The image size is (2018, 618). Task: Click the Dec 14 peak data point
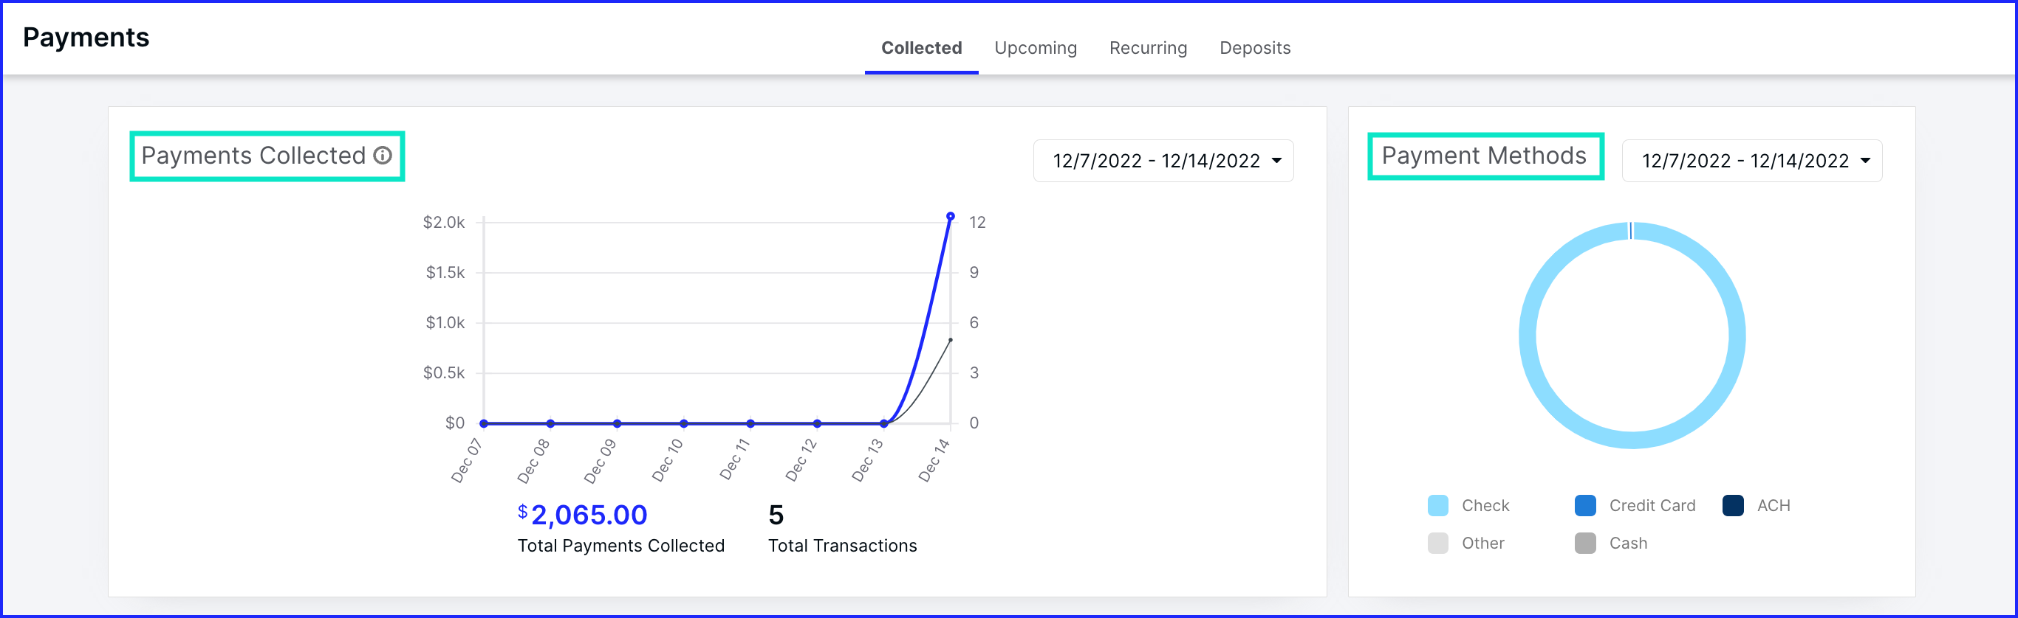pyautogui.click(x=950, y=217)
